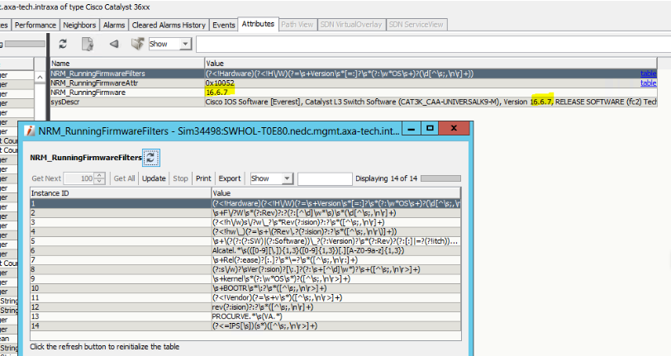Click the spinner arrows beside the 100 field
Screen dimensions: 671x356
point(100,178)
